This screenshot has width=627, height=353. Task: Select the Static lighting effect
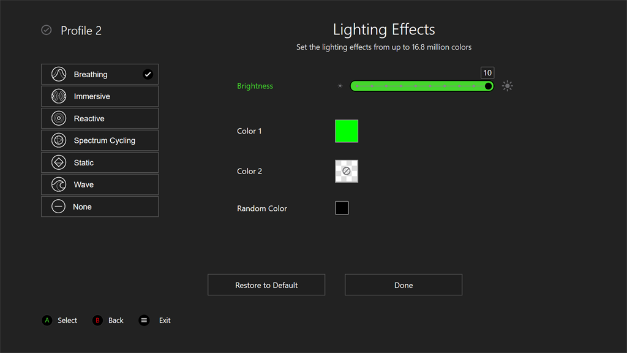(x=100, y=162)
